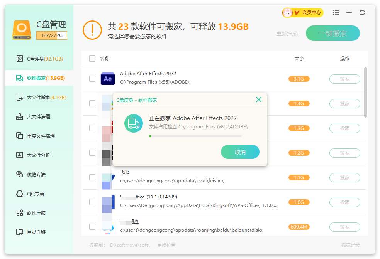Click the moving progress bar in dialog
The image size is (380, 259).
pyautogui.click(x=195, y=136)
